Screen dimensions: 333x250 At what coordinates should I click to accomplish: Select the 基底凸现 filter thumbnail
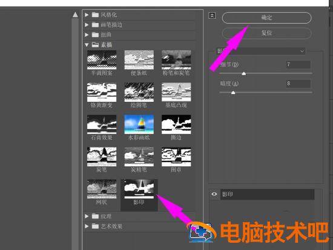point(176,92)
